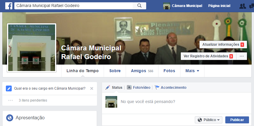
Task: Click the Status pencil icon
Action: click(x=108, y=87)
